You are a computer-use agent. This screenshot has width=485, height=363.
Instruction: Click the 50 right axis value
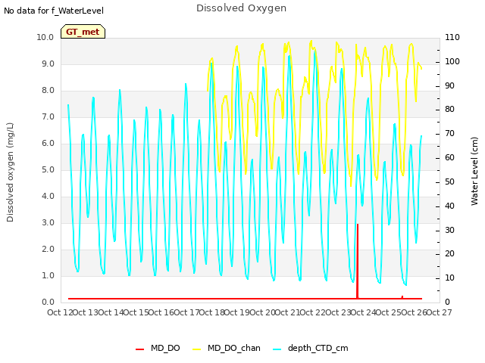point(449,181)
